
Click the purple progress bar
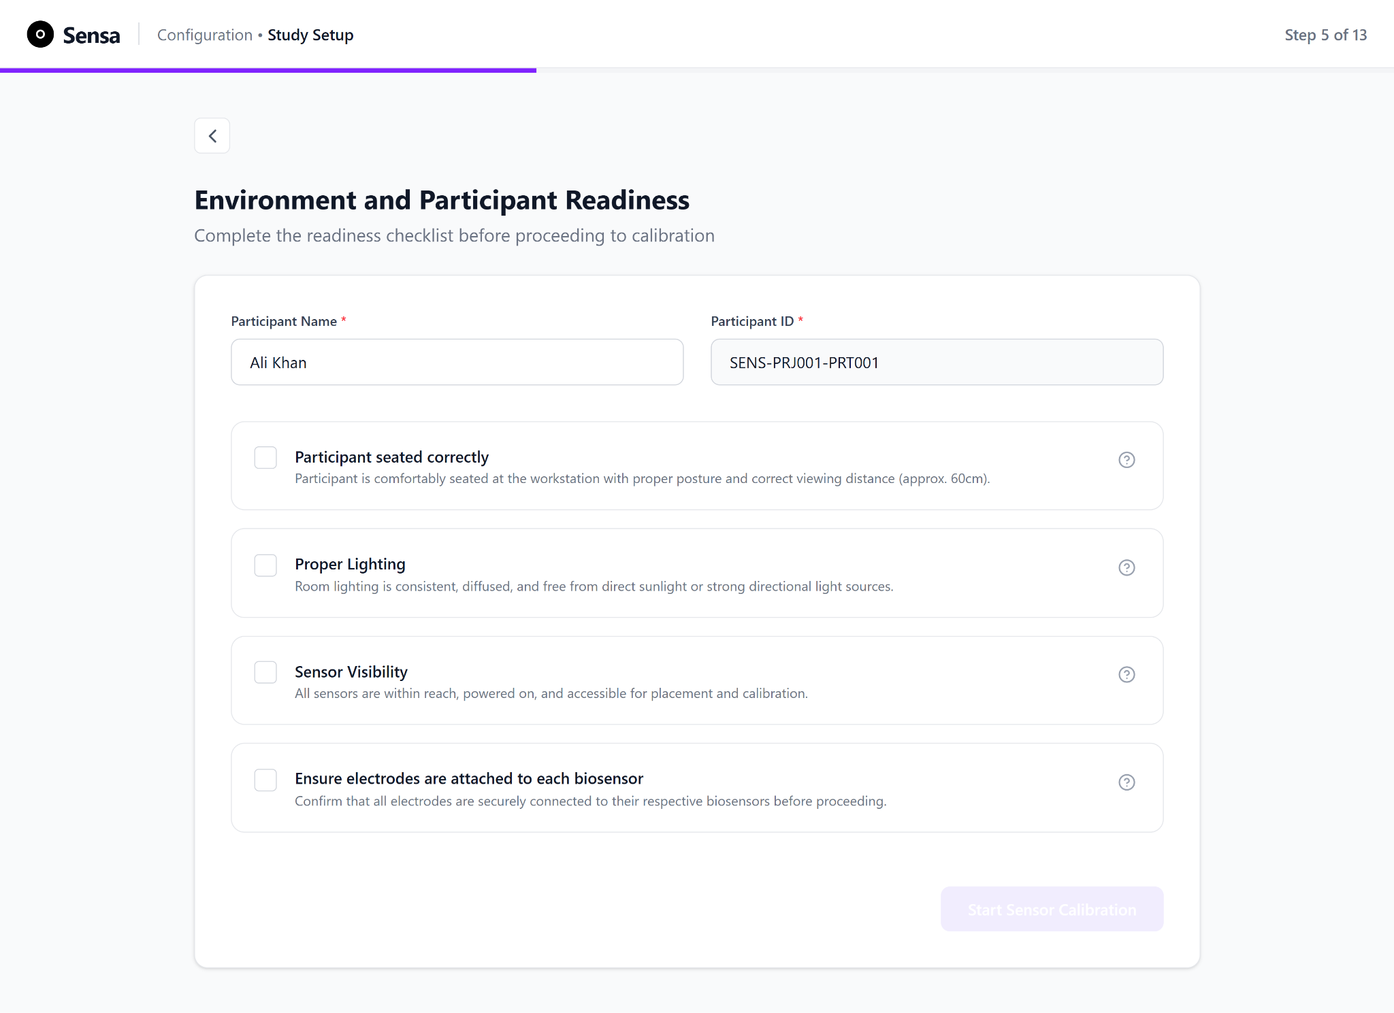coord(268,70)
